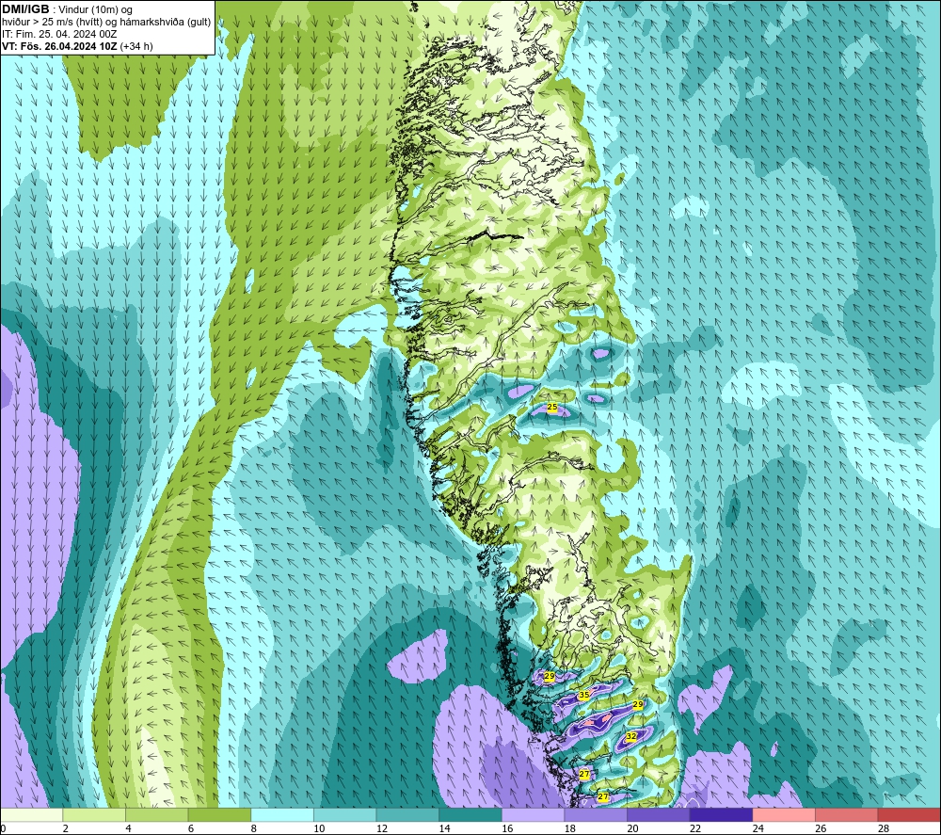Click the legend swatch between 12 and 14
This screenshot has width=941, height=835.
tap(407, 814)
